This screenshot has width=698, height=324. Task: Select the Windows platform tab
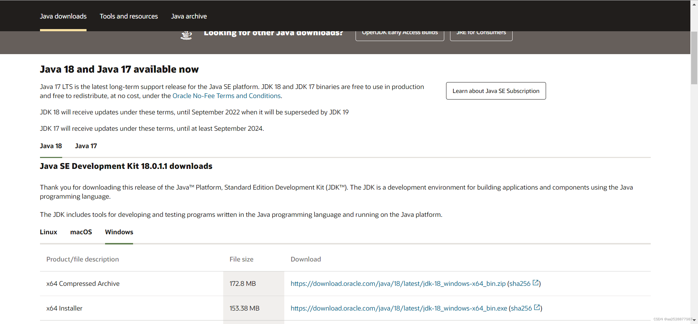click(119, 232)
